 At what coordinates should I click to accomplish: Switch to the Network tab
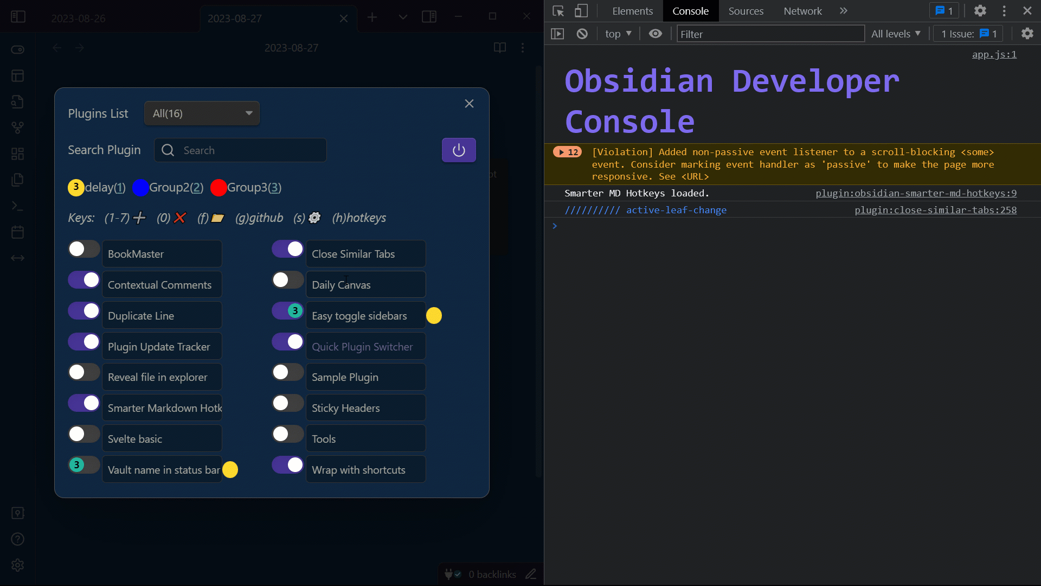tap(802, 11)
